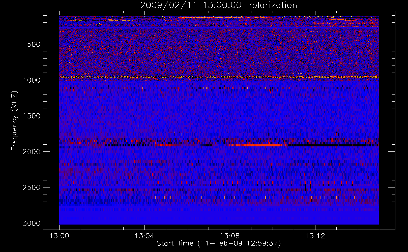Click the 1500 frequency tick label
This screenshot has width=408, height=252.
point(32,116)
